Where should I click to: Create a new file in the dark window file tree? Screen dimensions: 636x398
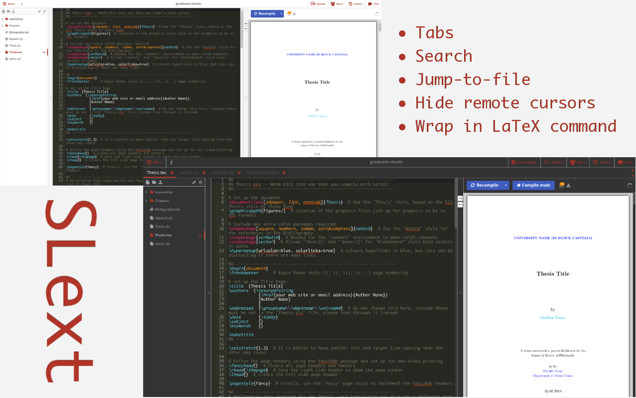148,182
